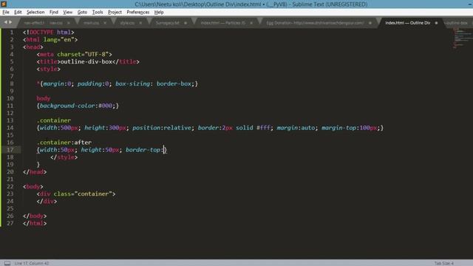The height and width of the screenshot is (266, 473).
Task: Switch to index.html — Particles JS tab
Action: tap(223, 23)
